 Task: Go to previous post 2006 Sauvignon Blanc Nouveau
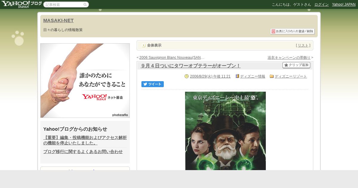click(x=172, y=58)
